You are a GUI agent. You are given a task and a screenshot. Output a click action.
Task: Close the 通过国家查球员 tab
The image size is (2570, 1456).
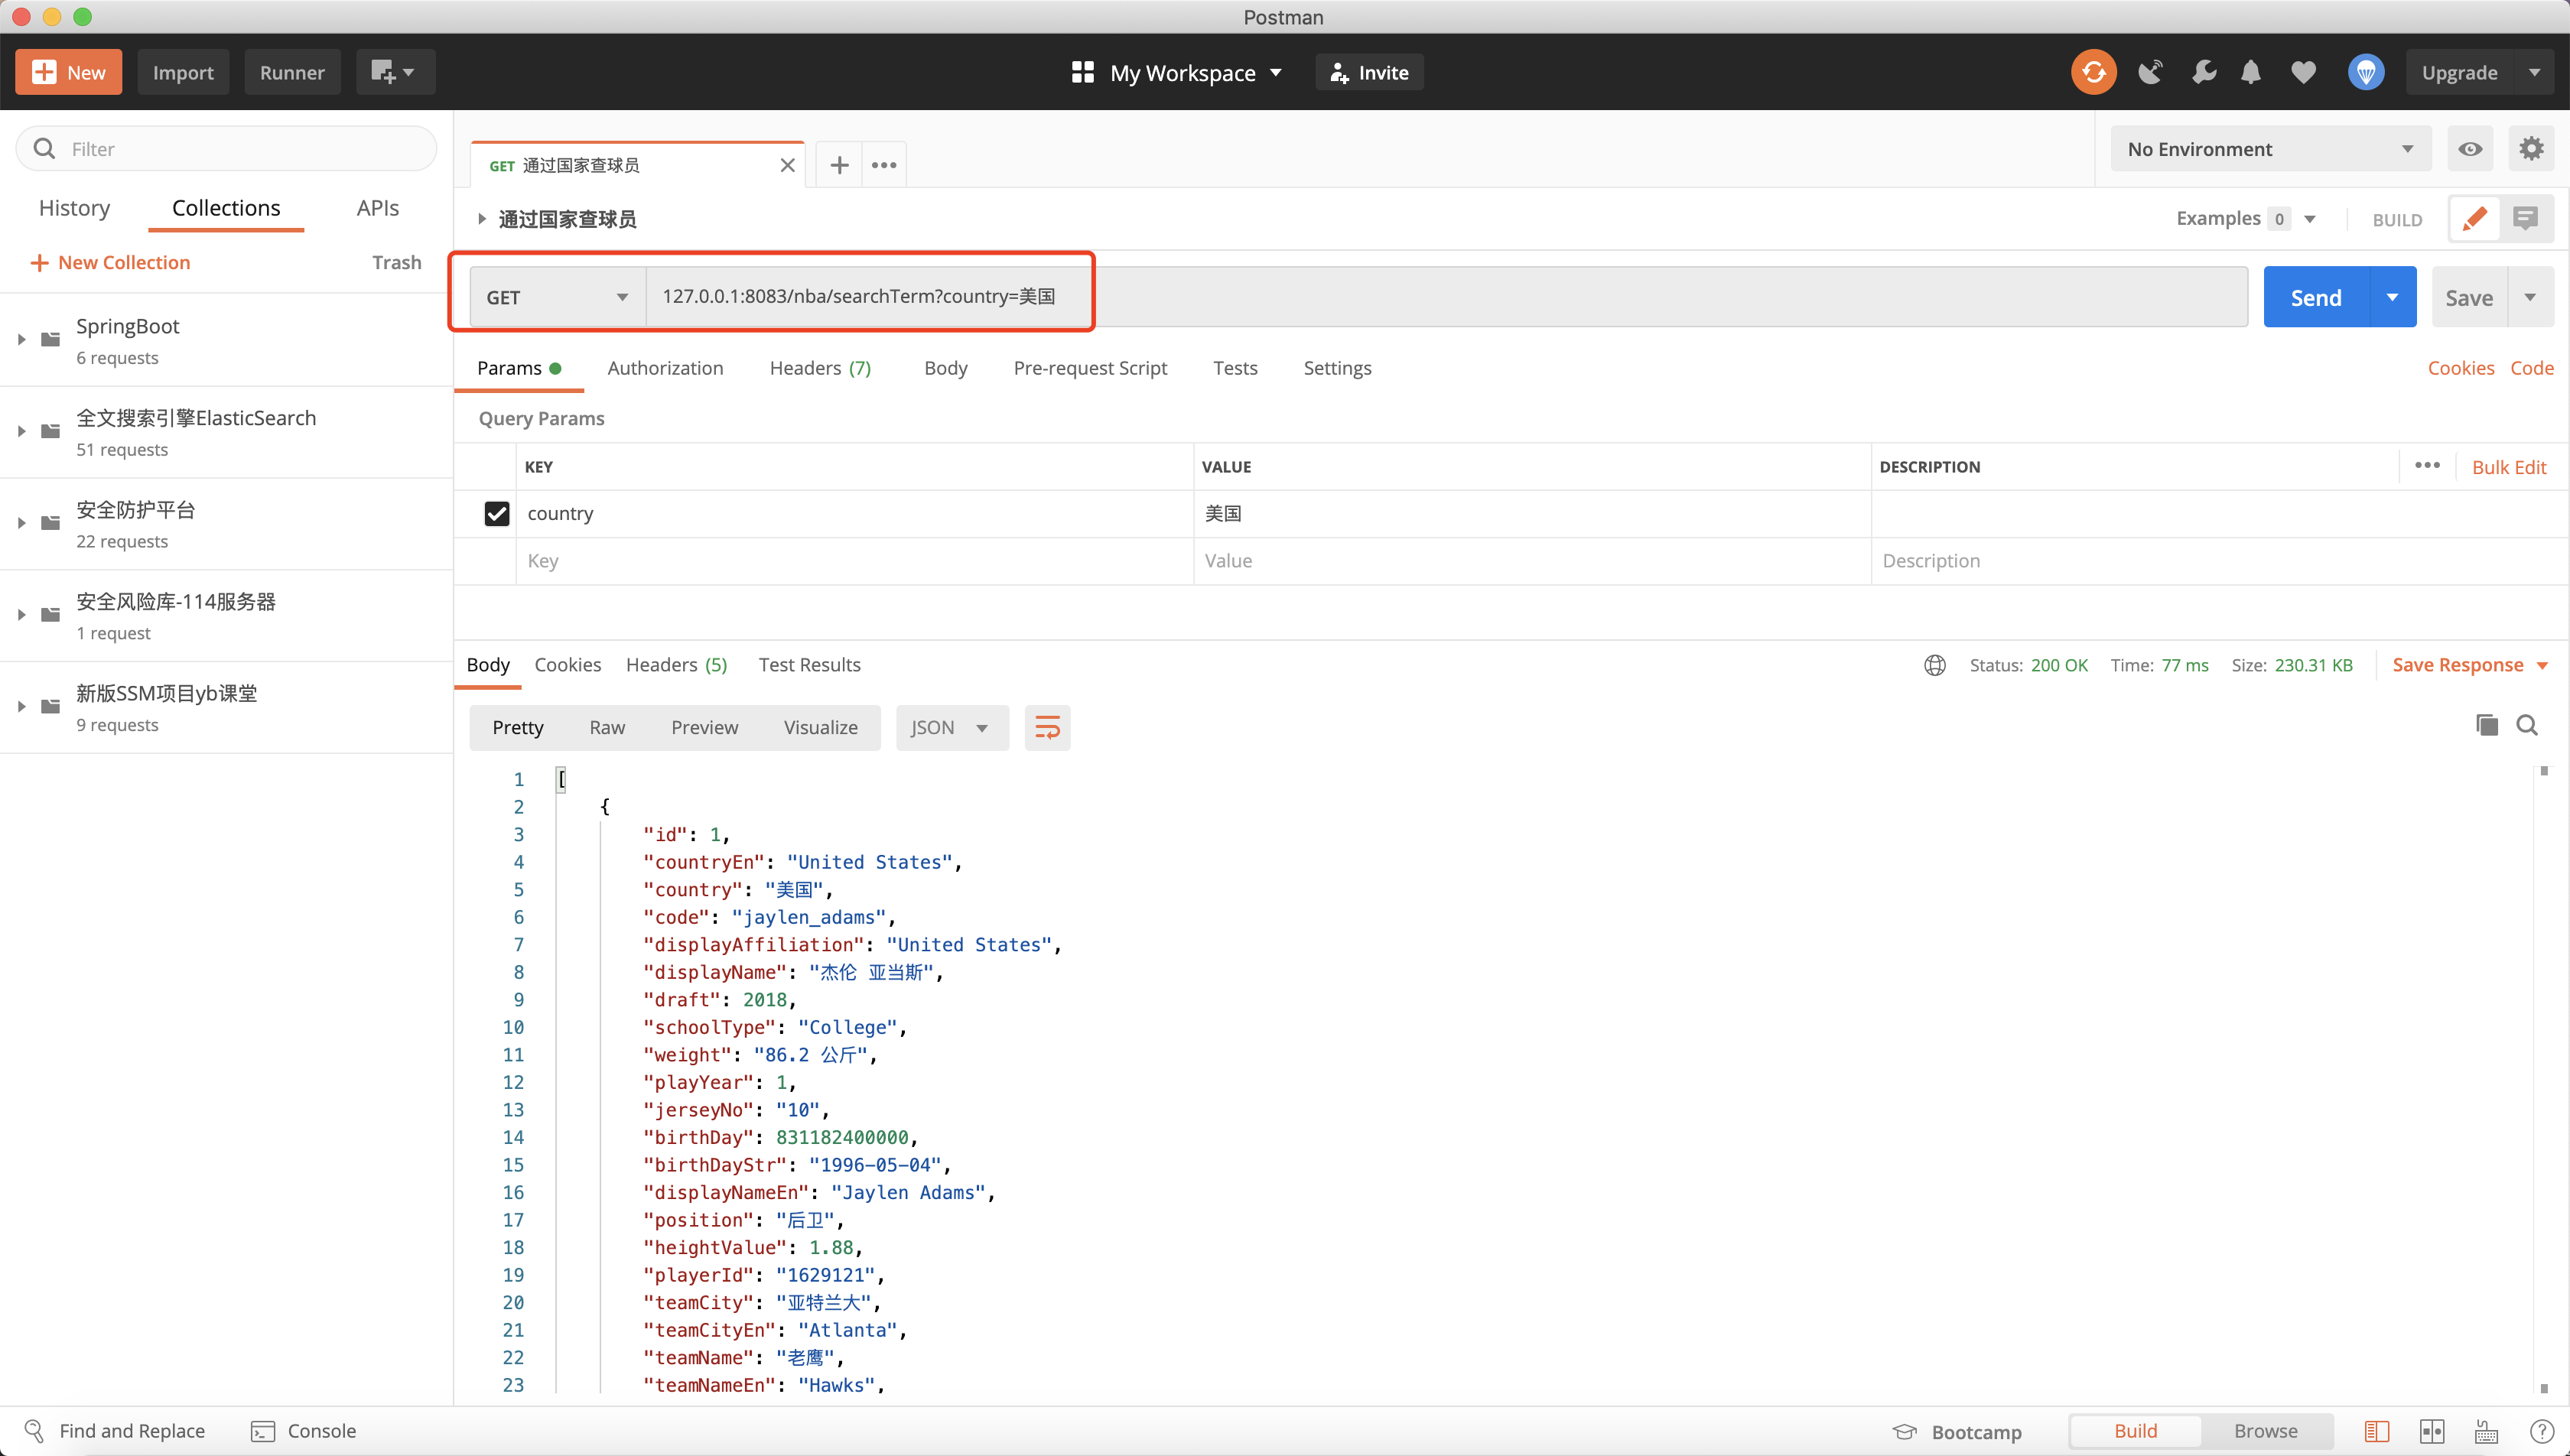click(787, 165)
